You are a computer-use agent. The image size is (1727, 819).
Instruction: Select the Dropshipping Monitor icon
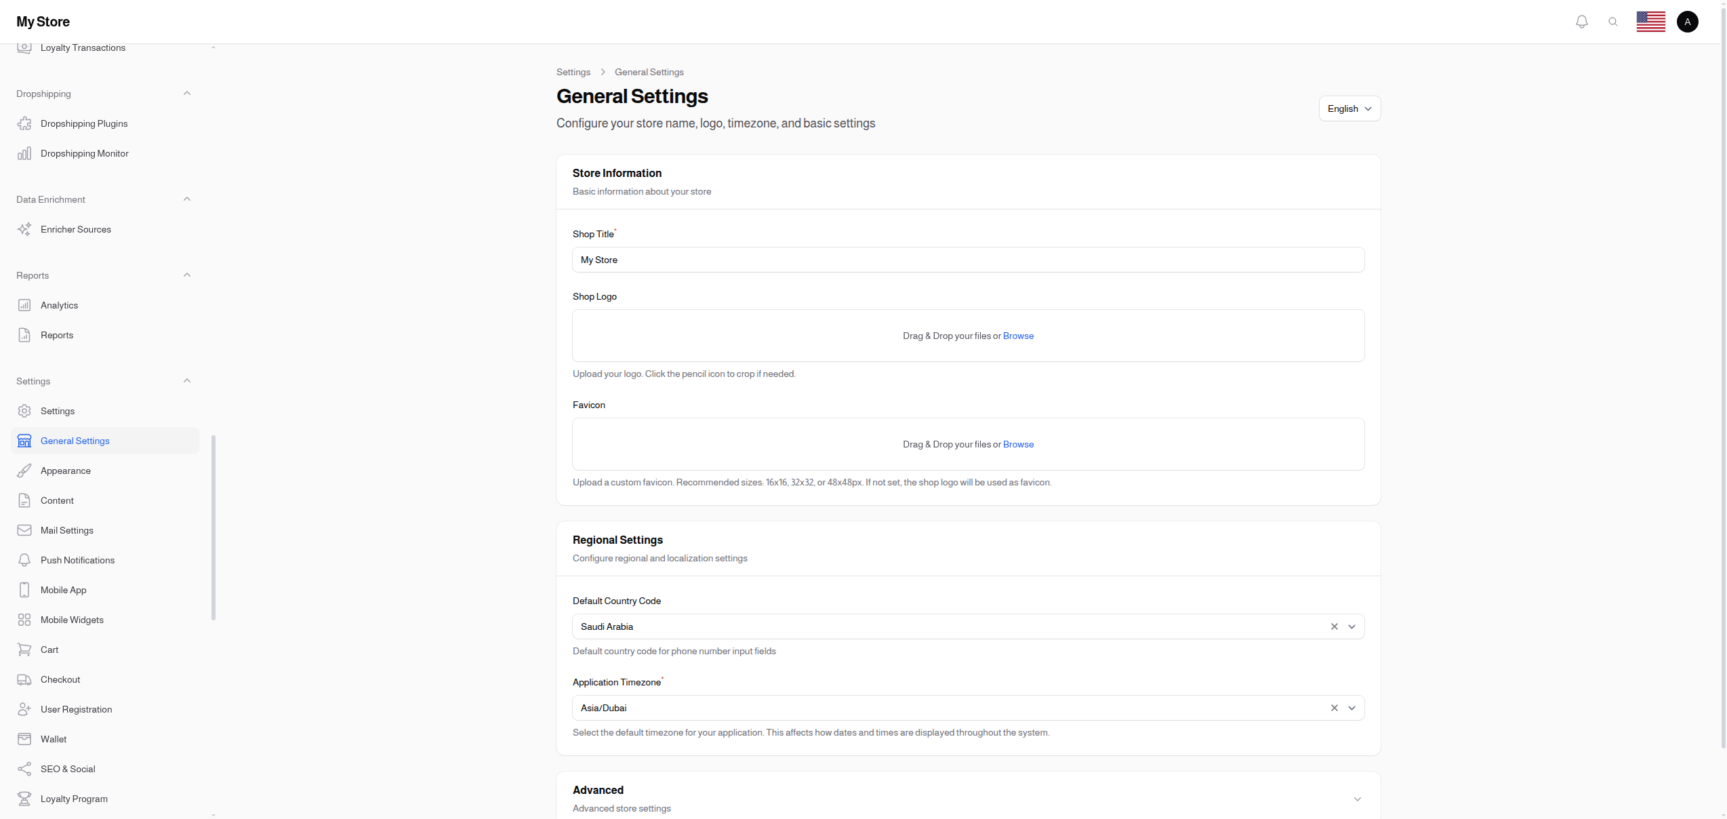tap(24, 153)
